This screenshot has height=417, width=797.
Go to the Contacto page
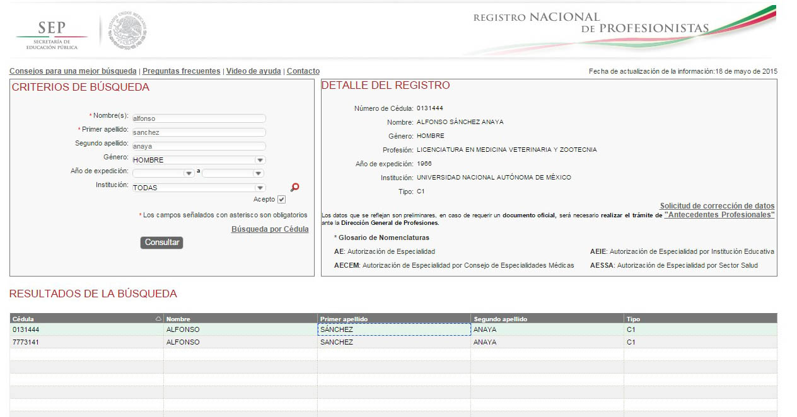pyautogui.click(x=303, y=71)
